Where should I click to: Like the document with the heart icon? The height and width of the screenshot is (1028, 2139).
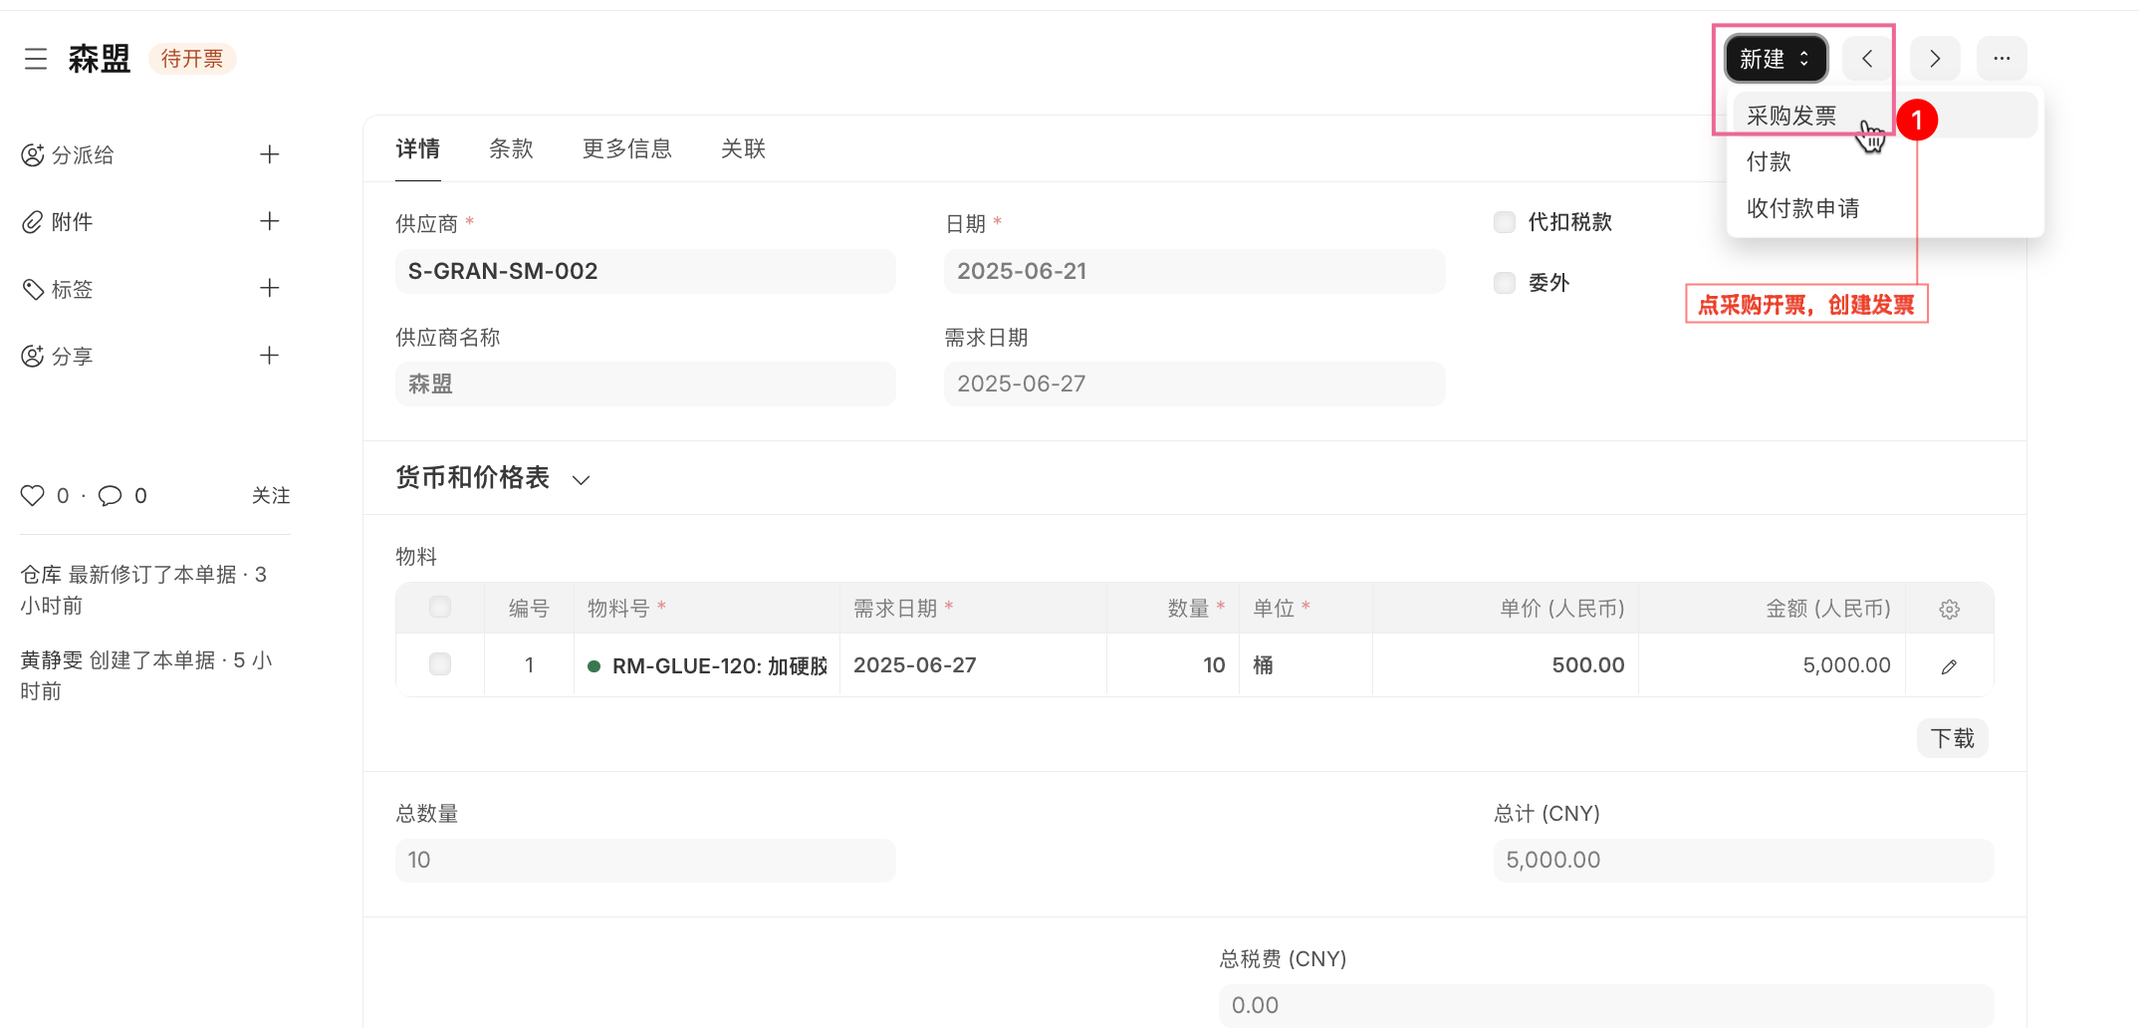click(33, 495)
